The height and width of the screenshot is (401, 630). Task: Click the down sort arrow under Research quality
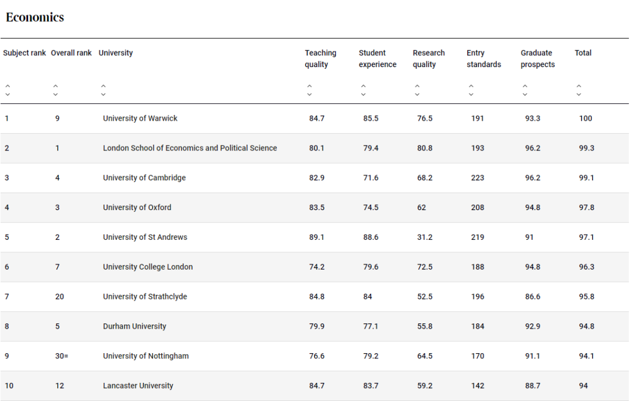coord(417,94)
